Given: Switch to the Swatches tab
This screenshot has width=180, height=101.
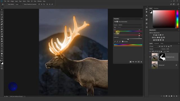Looking at the screenshot, I should [156, 8].
